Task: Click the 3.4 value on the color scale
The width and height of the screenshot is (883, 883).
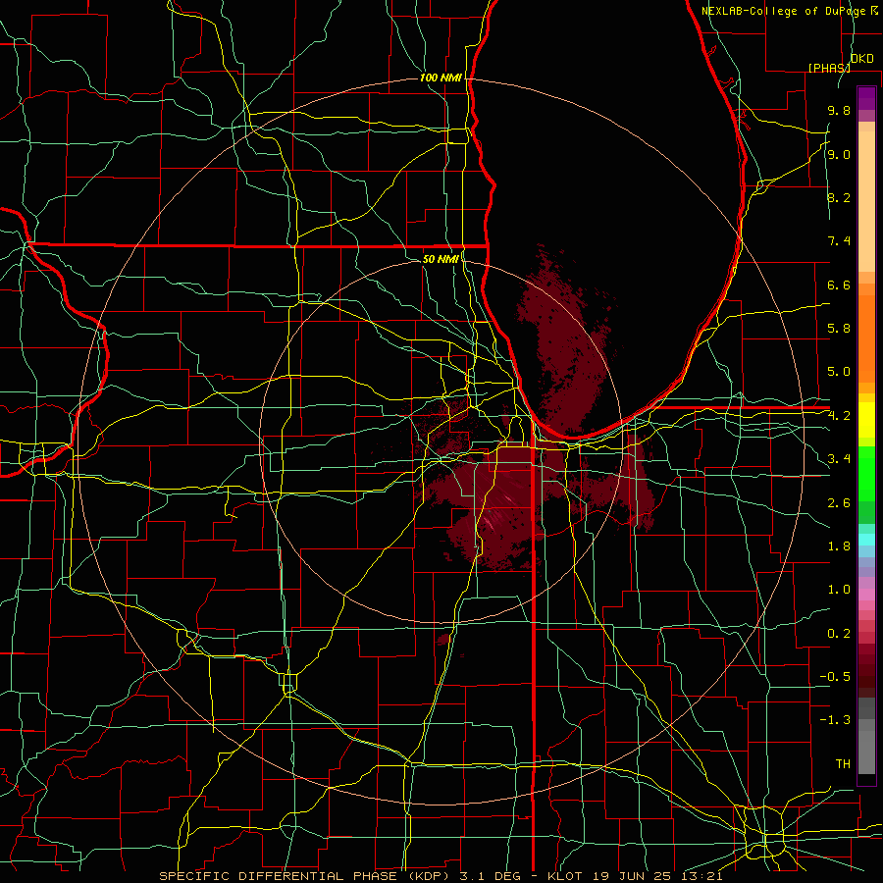Action: point(839,459)
